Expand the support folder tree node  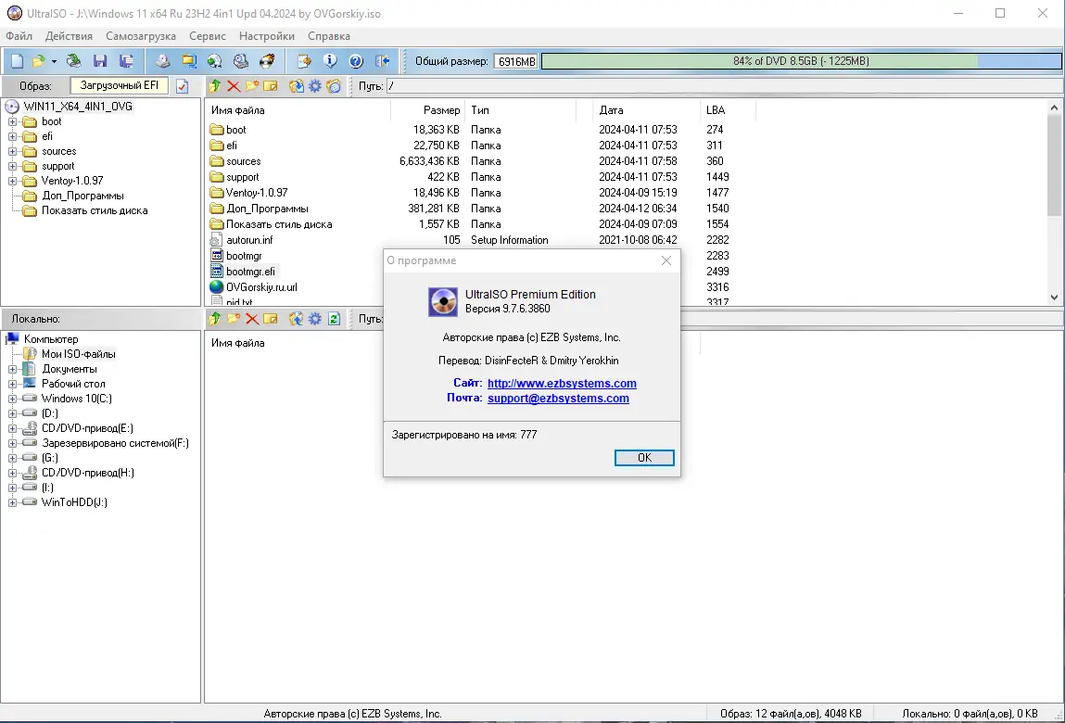coord(12,167)
